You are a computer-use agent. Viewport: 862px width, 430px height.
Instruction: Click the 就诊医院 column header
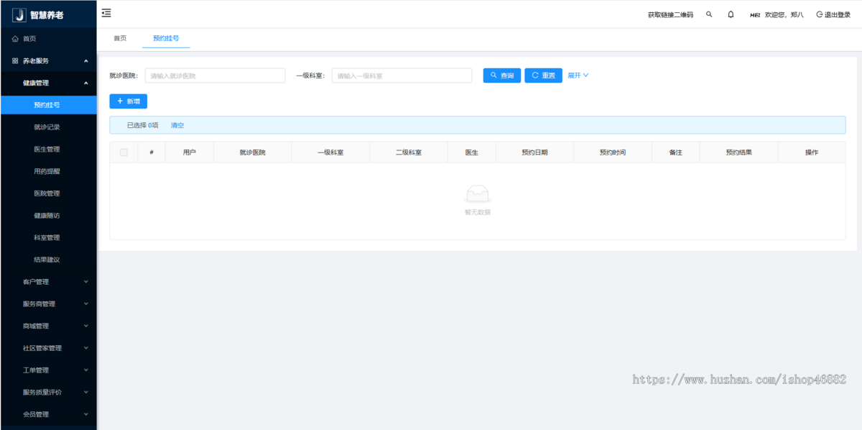click(253, 152)
